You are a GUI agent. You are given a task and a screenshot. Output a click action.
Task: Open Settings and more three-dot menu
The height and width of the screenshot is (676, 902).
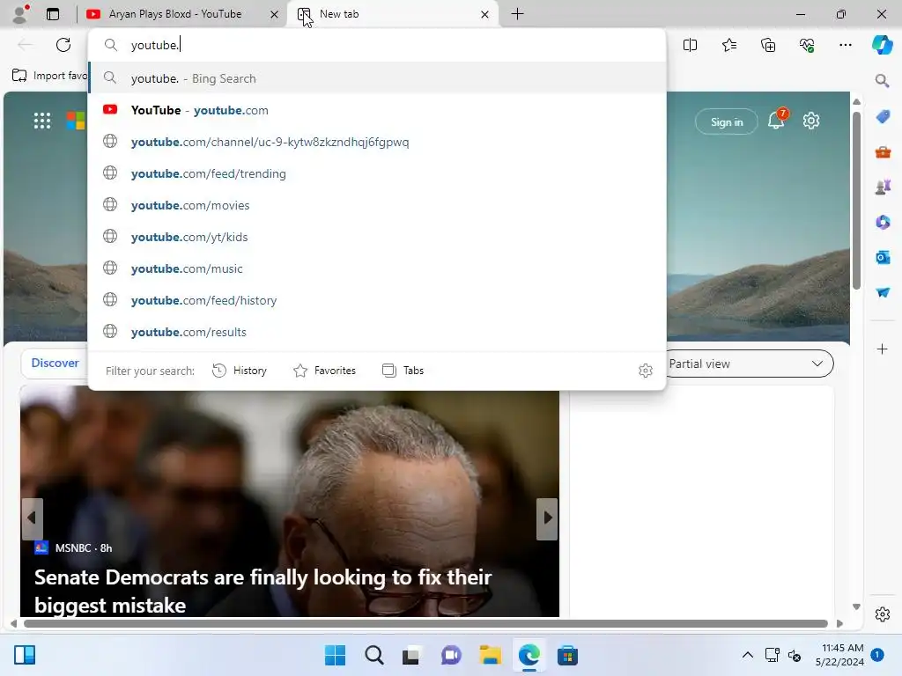pyautogui.click(x=845, y=45)
